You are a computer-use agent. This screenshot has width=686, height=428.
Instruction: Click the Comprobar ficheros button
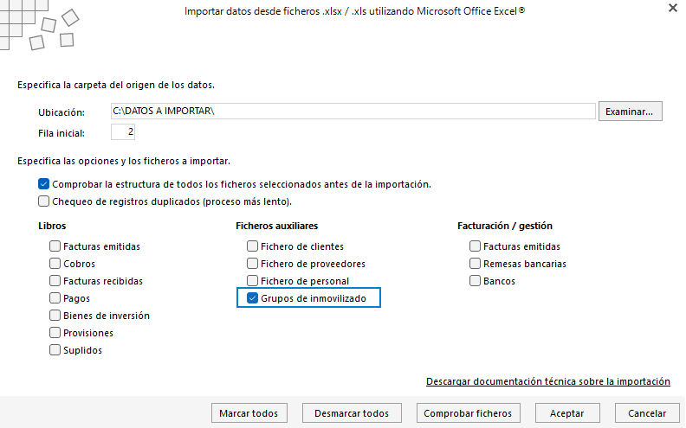click(x=468, y=413)
